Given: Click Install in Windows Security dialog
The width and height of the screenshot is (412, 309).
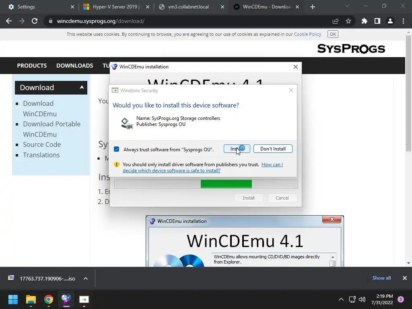Looking at the screenshot, I should click(237, 149).
